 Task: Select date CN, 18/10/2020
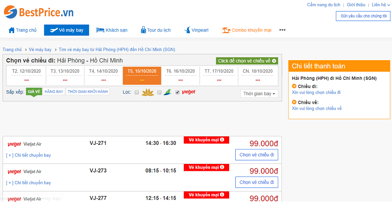(x=258, y=75)
